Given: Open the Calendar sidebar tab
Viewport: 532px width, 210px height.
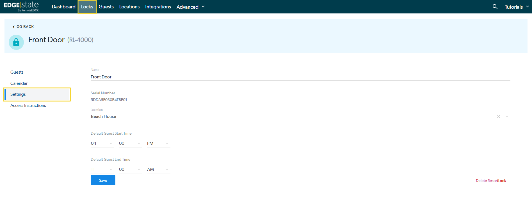Looking at the screenshot, I should (19, 83).
